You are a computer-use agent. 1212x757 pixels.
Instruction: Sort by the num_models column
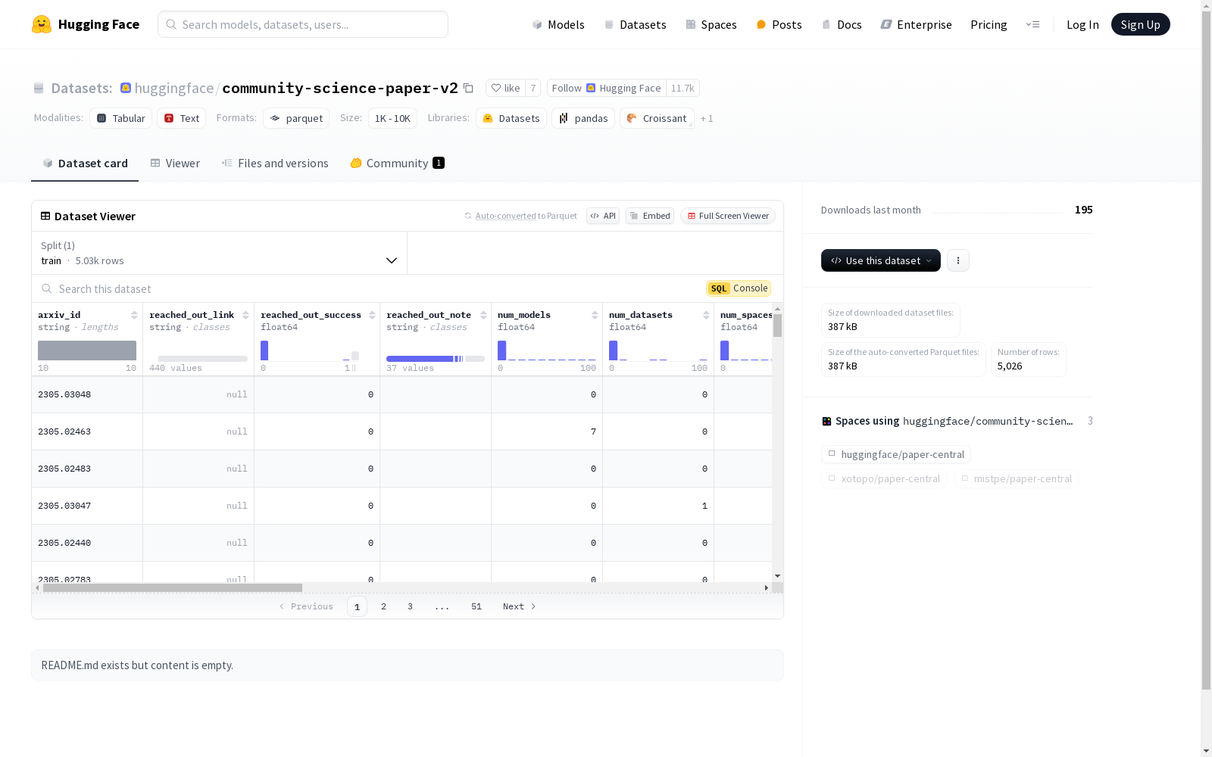click(595, 315)
